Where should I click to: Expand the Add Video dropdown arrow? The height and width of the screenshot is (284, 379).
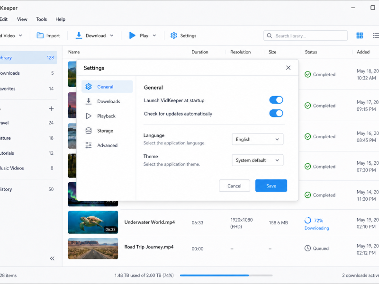coord(20,35)
